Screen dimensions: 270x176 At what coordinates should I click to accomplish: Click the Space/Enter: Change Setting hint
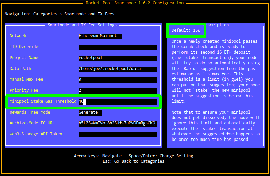pyautogui.click(x=161, y=156)
